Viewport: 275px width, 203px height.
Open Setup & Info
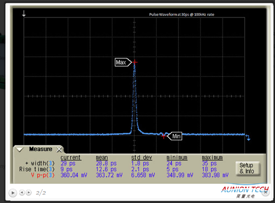pos(247,168)
